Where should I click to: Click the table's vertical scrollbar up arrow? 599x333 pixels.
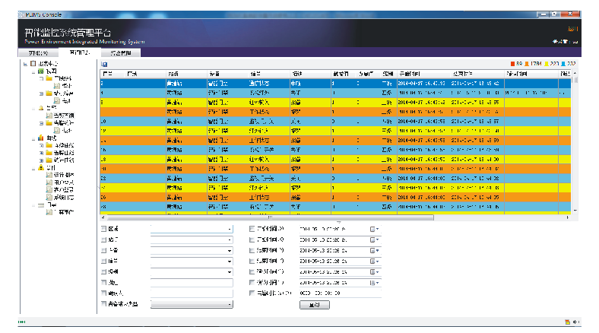(x=575, y=73)
